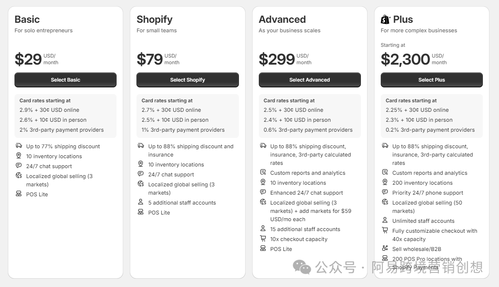This screenshot has width=499, height=287.
Task: Click the Basic plan inventory location pin icon
Action: tap(19, 156)
